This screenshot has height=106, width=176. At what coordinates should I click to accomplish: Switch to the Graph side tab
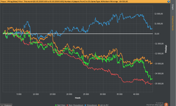coord(173,7)
